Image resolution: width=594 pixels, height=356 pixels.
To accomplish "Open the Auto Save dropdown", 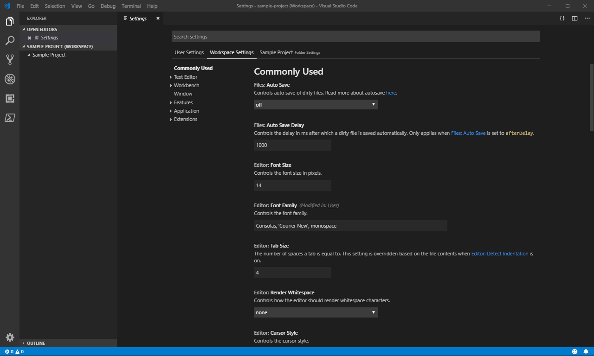I will click(316, 105).
